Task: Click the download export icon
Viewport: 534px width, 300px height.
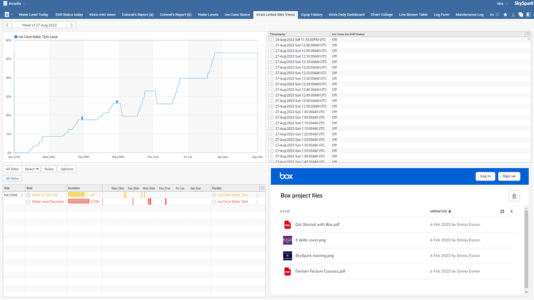Action: point(513,14)
